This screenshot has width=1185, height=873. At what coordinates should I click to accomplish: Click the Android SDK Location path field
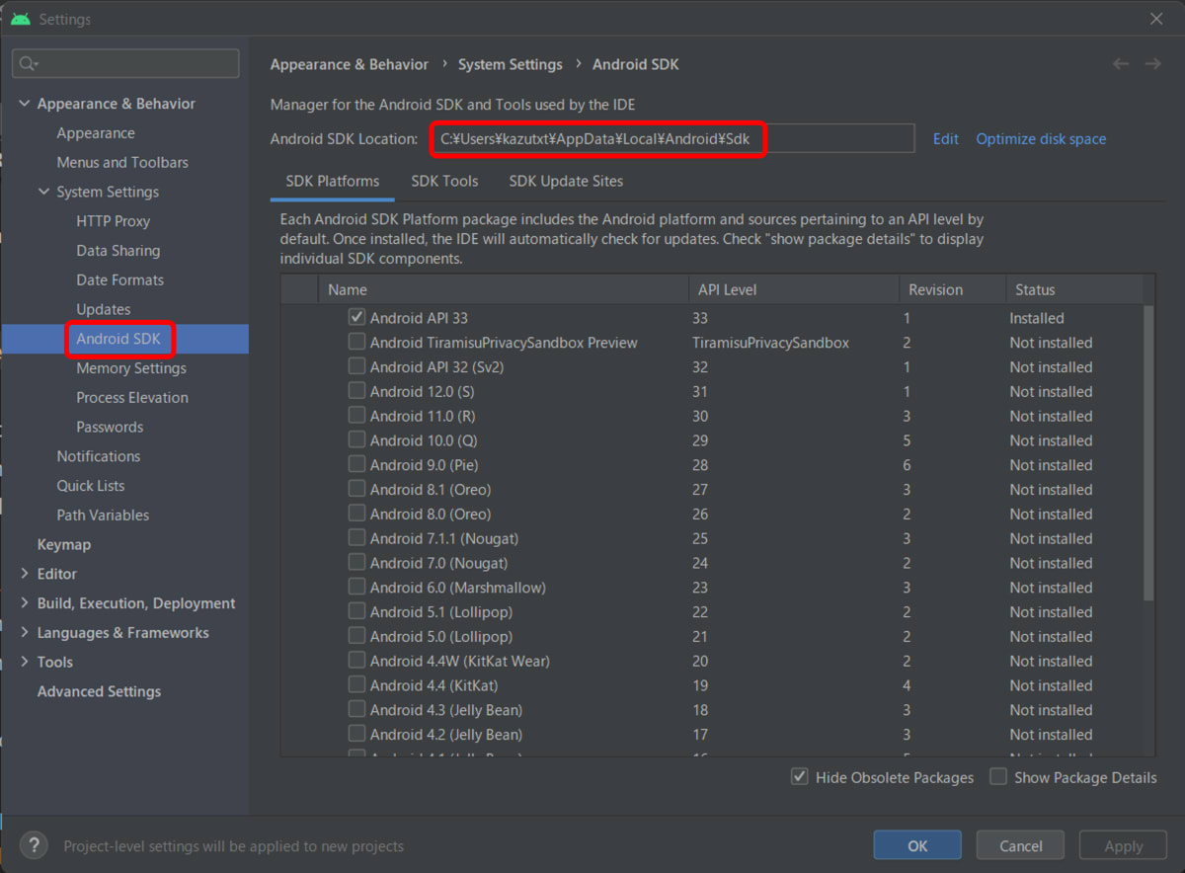tap(671, 139)
